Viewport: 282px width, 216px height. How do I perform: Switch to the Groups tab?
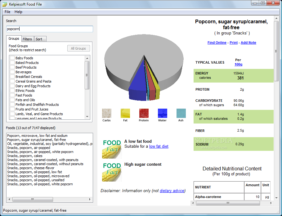14,38
